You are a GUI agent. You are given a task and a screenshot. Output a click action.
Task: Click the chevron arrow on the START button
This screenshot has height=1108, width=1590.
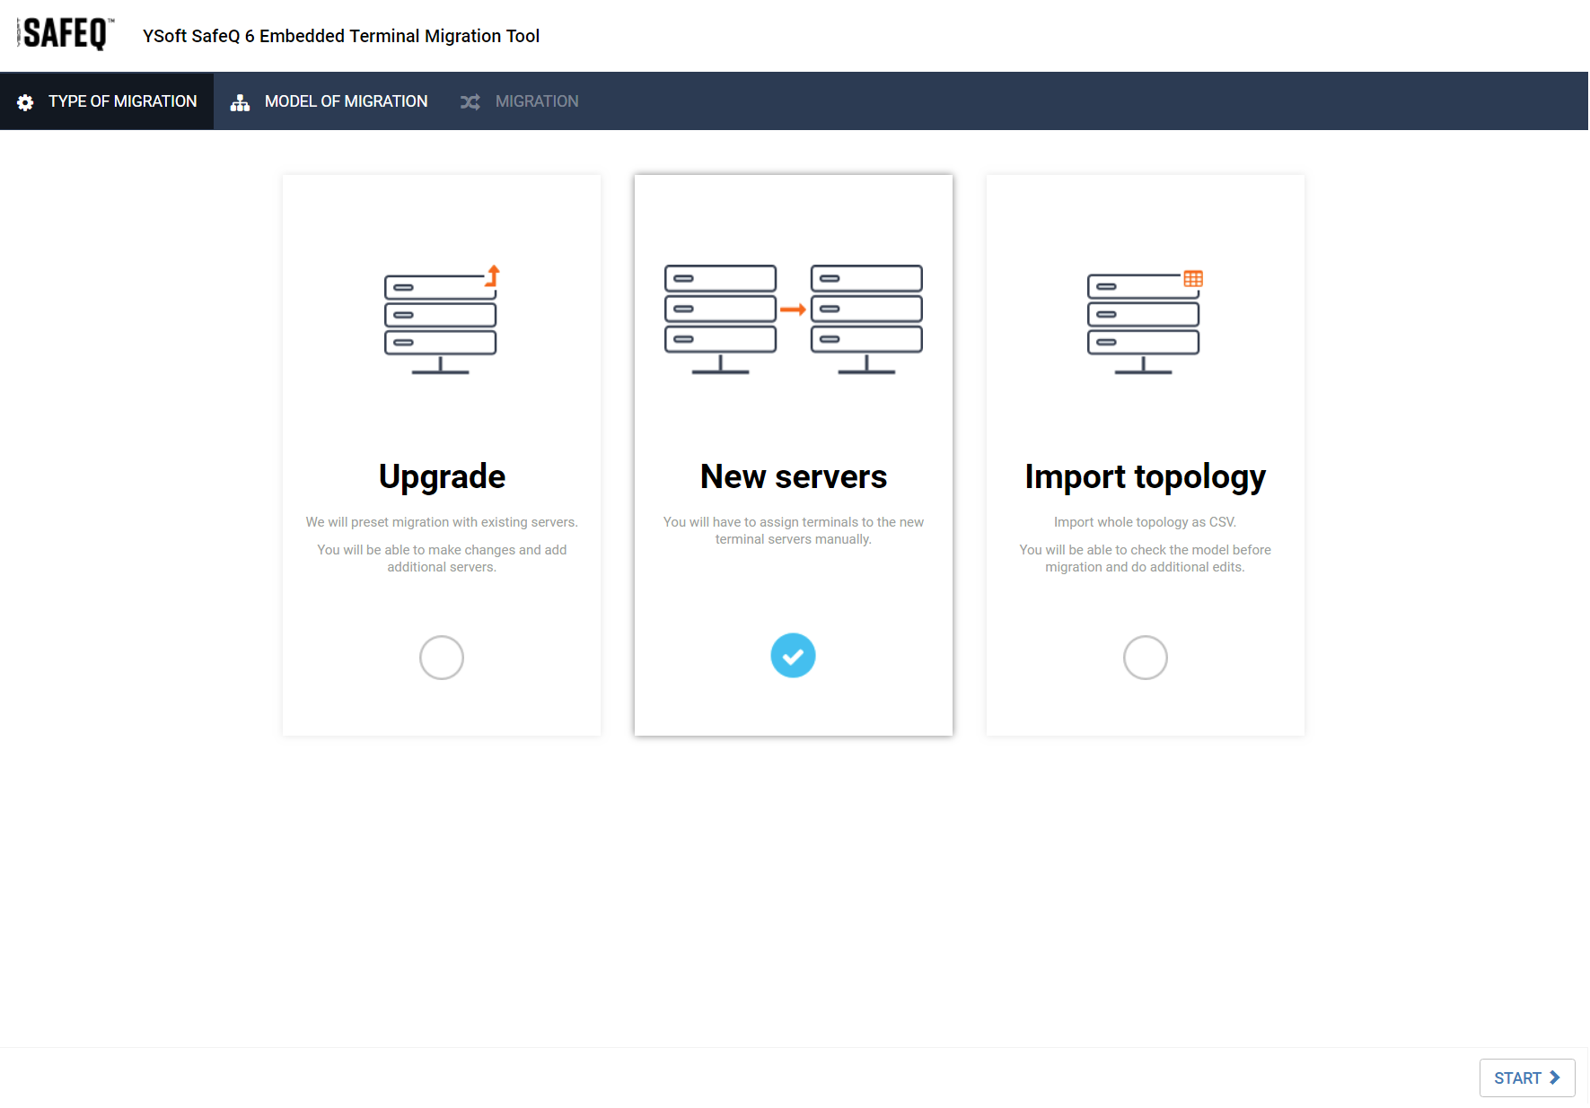click(x=1555, y=1077)
